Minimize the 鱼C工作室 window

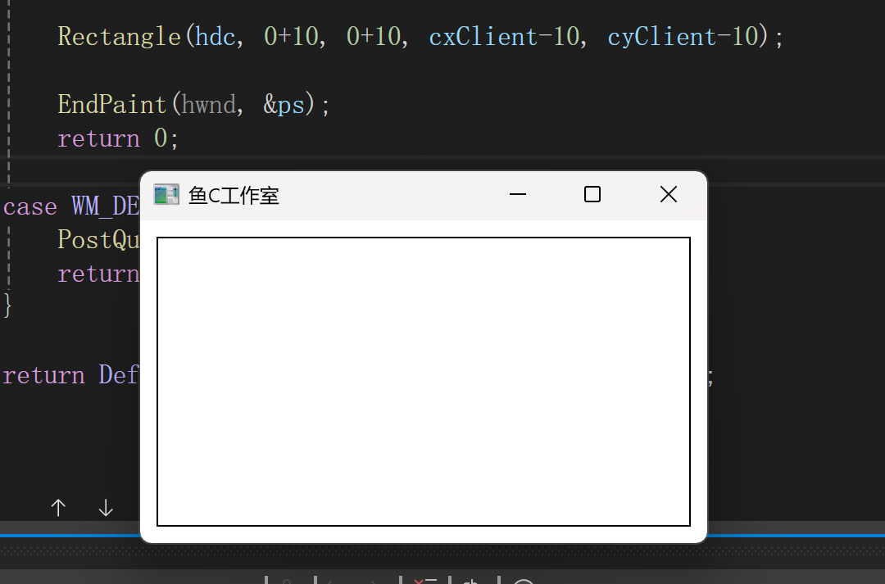518,195
